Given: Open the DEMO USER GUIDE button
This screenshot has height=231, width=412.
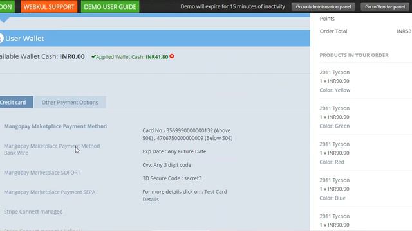Looking at the screenshot, I should [x=110, y=6].
